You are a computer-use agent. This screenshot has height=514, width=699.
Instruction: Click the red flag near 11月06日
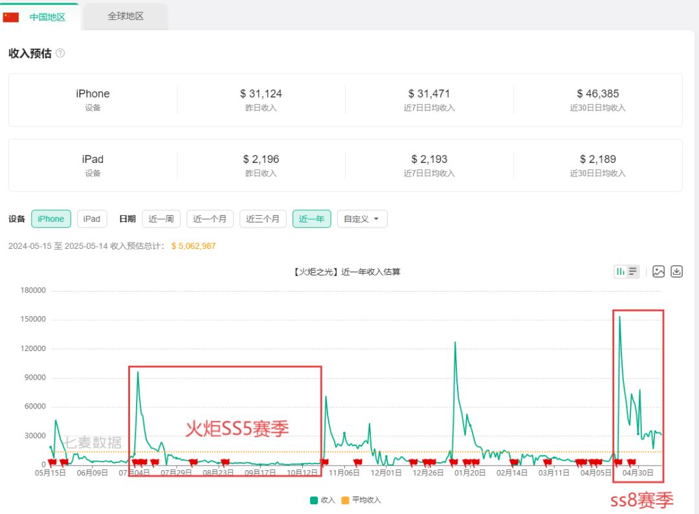(x=357, y=462)
